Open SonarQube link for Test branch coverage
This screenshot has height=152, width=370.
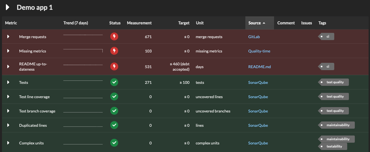coord(258,111)
